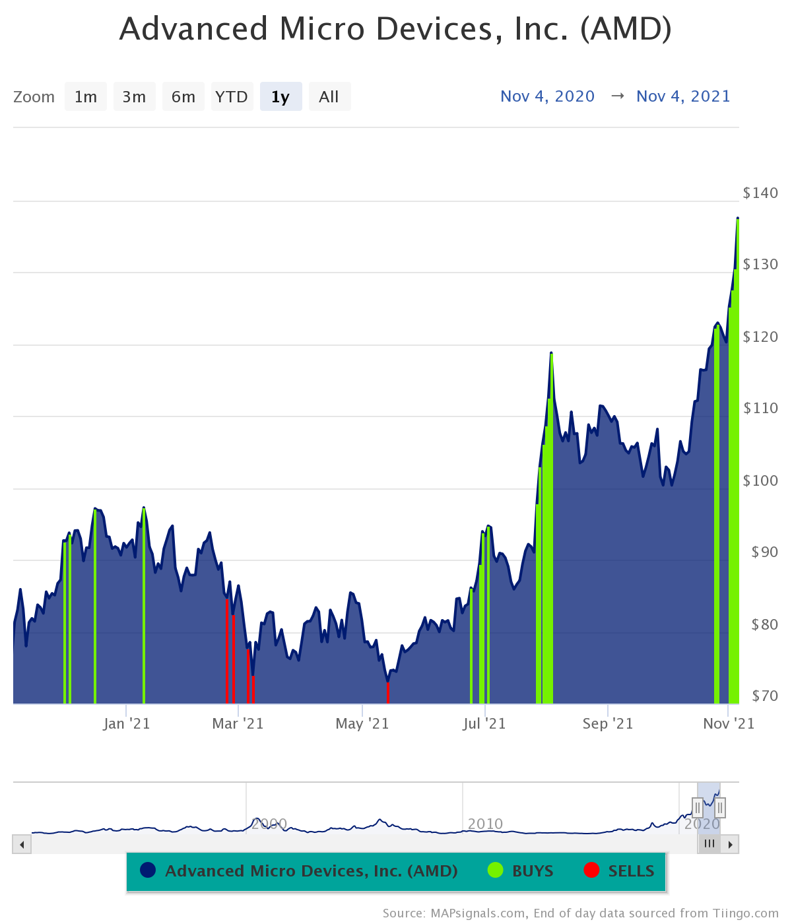Show the All time range
Image resolution: width=792 pixels, height=924 pixels.
[329, 96]
